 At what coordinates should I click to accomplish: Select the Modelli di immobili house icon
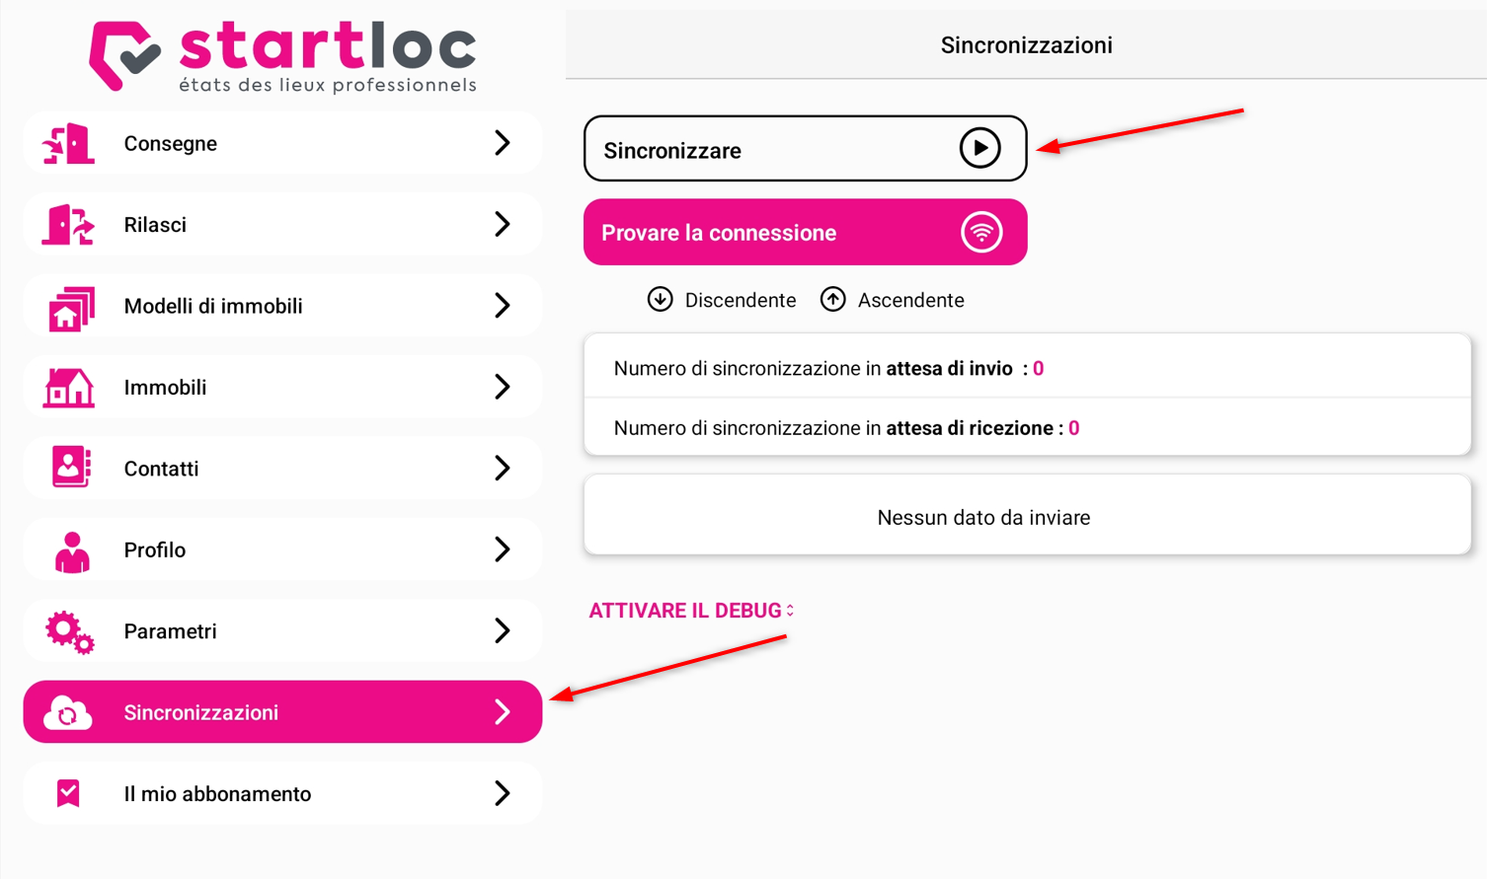click(70, 308)
